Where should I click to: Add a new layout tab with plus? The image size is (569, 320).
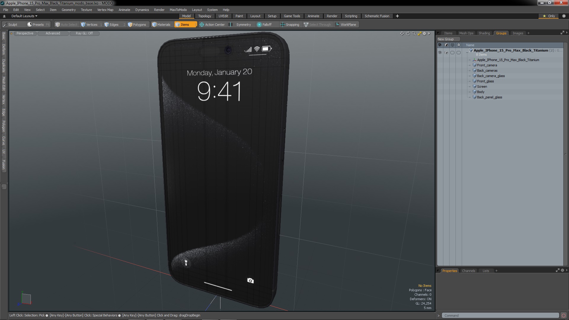397,16
